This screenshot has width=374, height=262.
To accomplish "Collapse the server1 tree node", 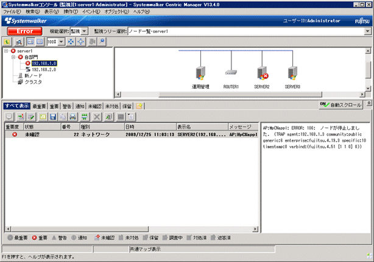I will (6, 51).
